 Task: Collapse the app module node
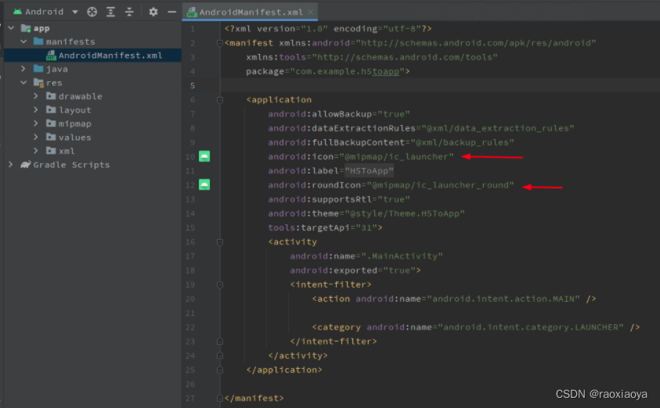pos(12,28)
